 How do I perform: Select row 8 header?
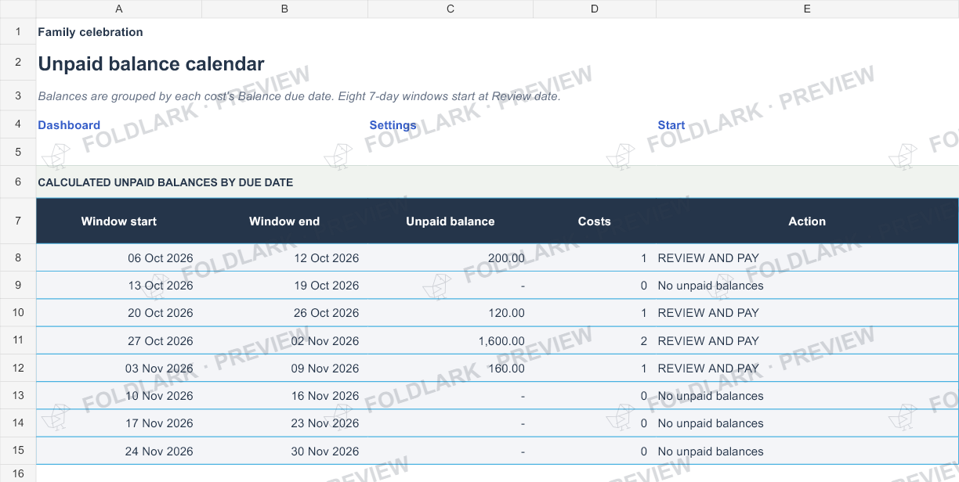click(18, 257)
